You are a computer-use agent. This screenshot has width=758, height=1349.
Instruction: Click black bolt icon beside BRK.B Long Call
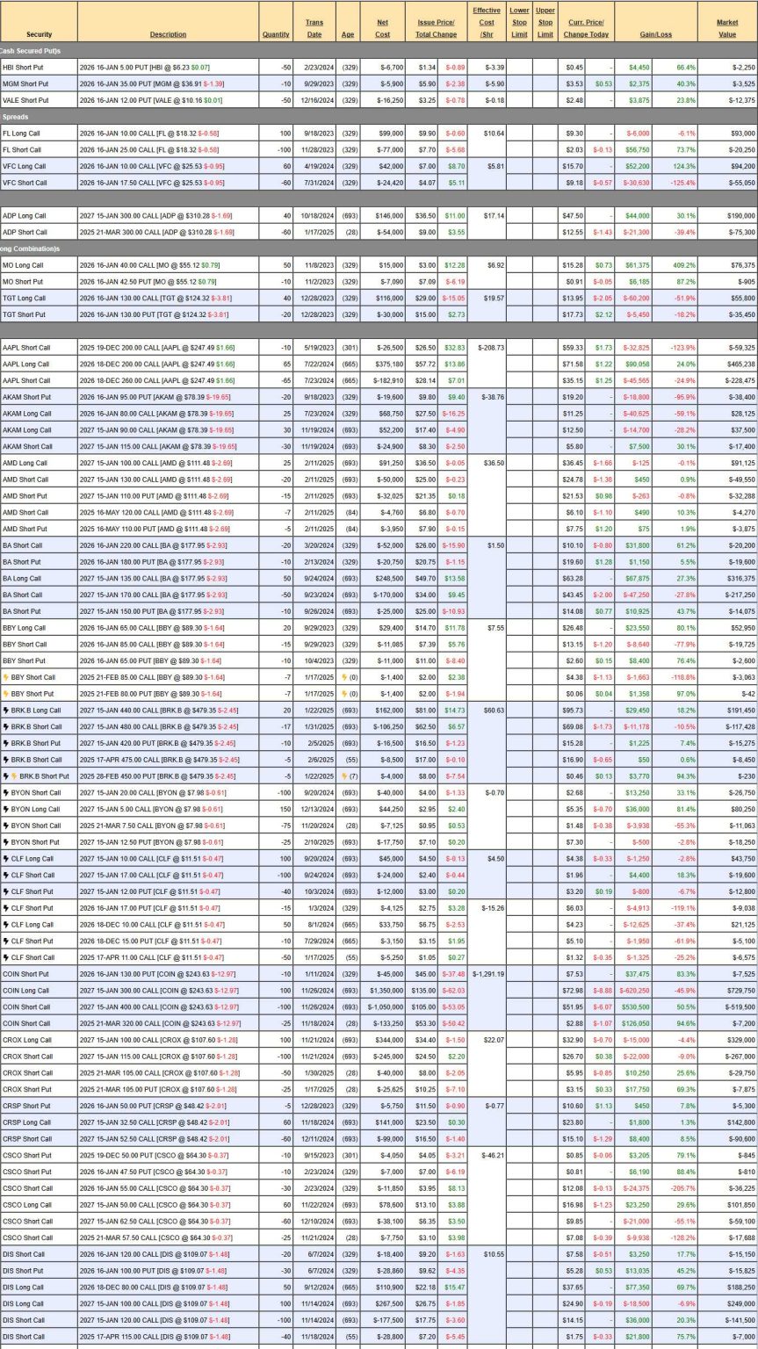(x=5, y=711)
